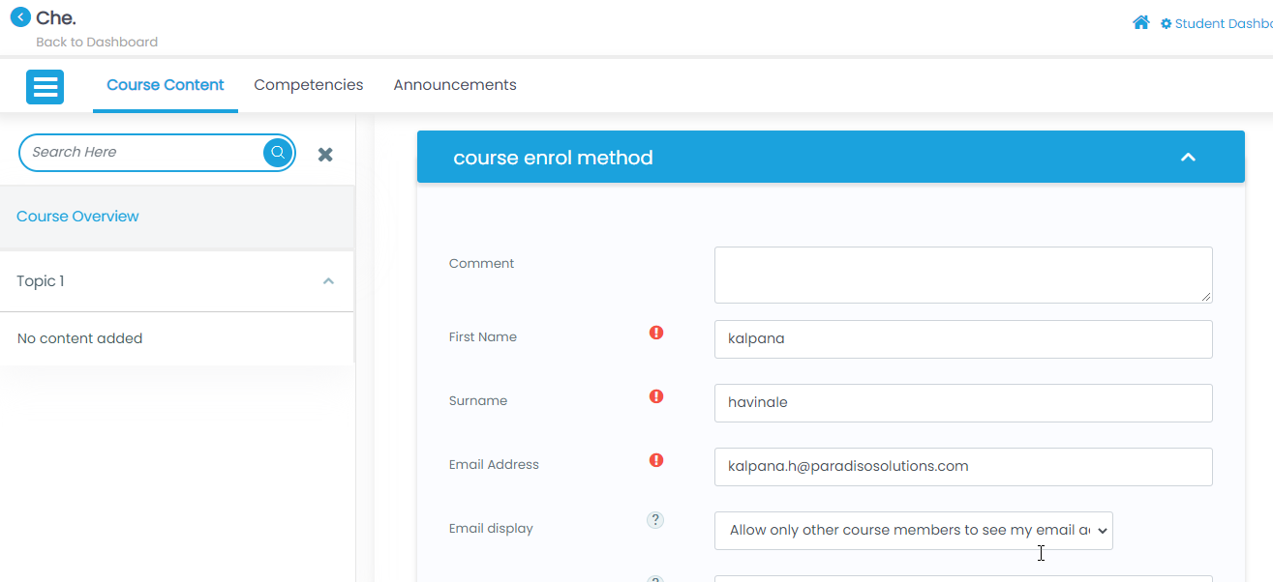
Task: Click the back arrow icon beside Che.
Action: point(20,17)
